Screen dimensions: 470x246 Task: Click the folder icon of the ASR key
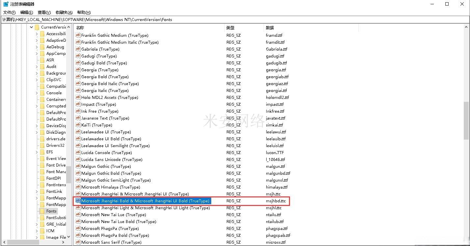coord(42,60)
